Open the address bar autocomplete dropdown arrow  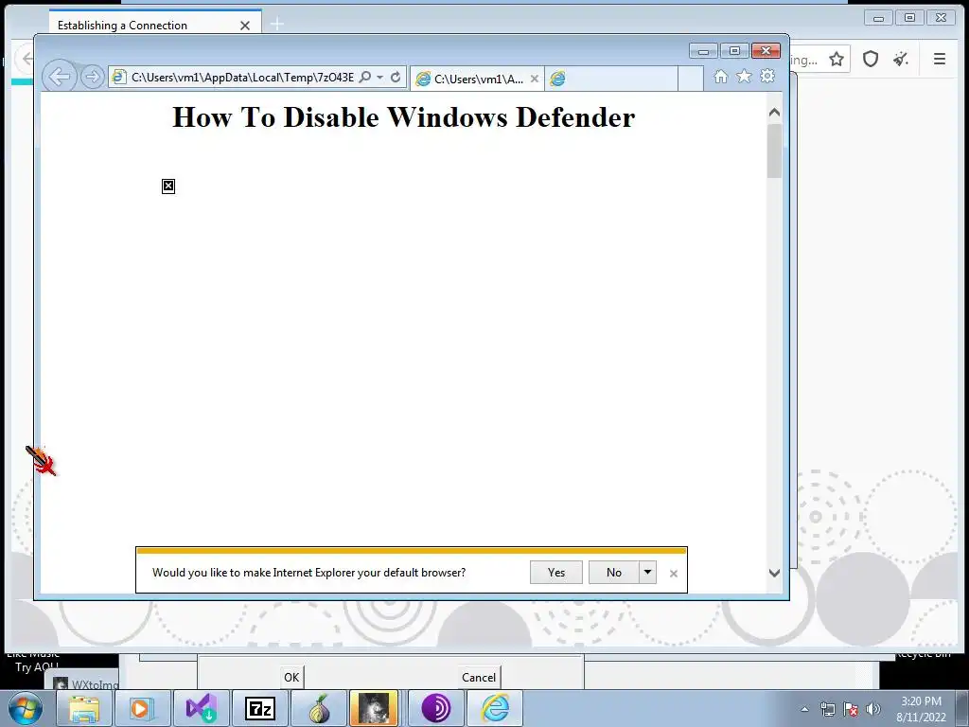379,78
